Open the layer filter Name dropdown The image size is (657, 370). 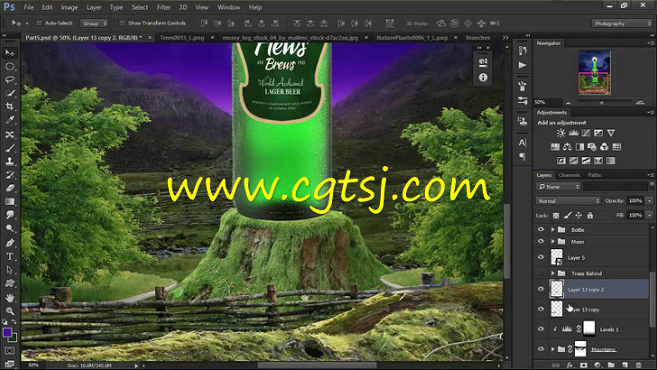(558, 187)
